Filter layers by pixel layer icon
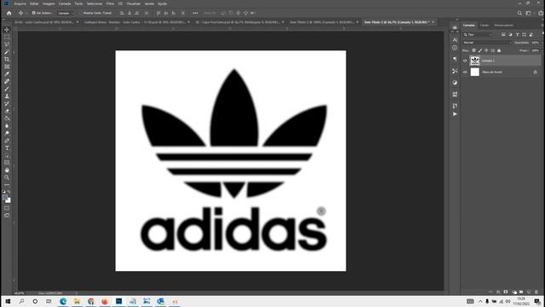545x307 pixels. click(x=503, y=34)
